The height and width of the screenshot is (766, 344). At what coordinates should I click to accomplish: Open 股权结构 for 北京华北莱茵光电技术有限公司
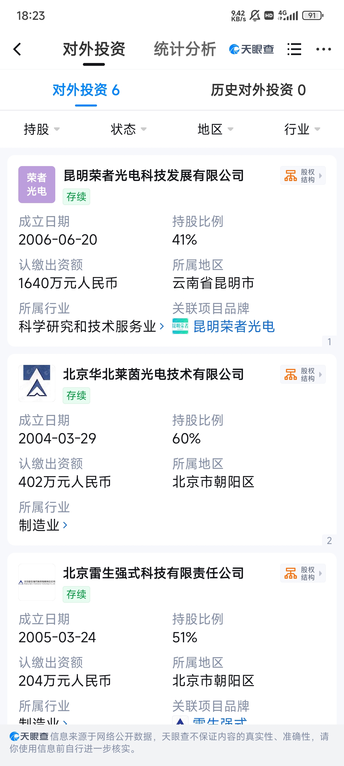pyautogui.click(x=303, y=374)
